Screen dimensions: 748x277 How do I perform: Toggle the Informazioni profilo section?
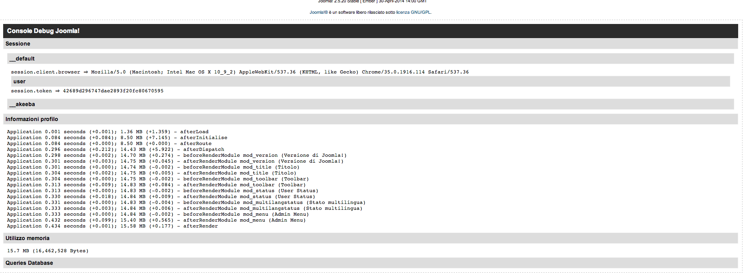tap(370, 119)
